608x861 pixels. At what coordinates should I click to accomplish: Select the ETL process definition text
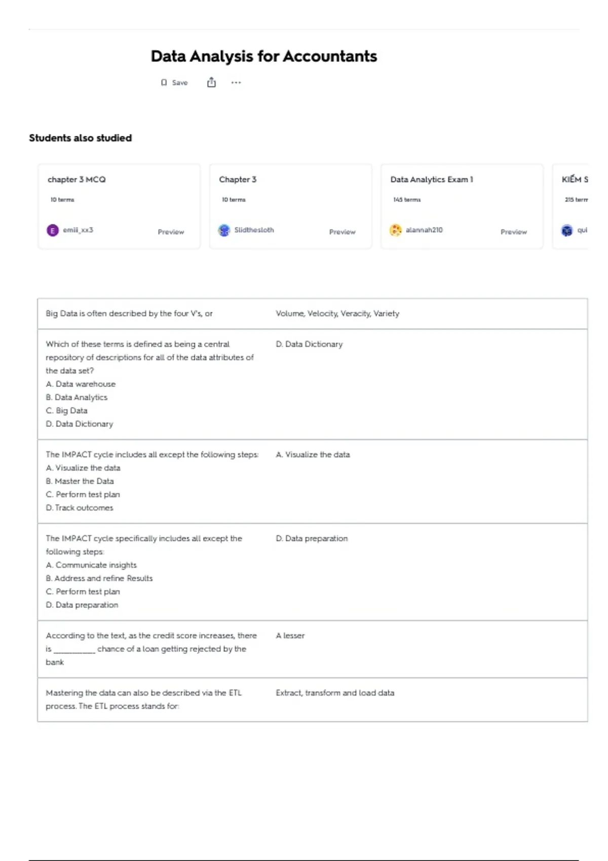click(335, 693)
